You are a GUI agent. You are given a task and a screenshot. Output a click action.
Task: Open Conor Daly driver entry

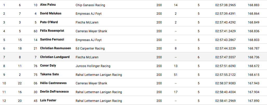tap(48, 66)
